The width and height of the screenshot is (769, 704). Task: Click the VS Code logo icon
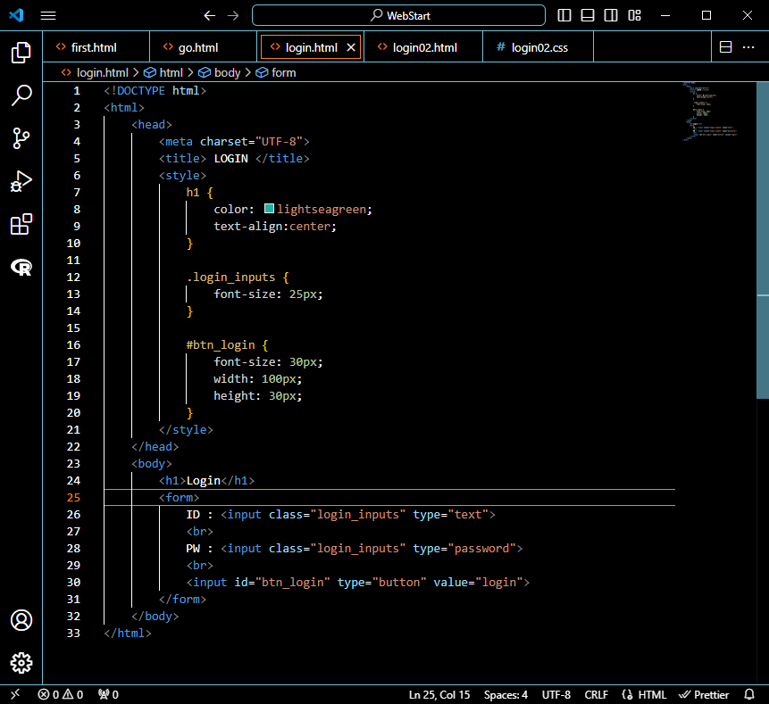pyautogui.click(x=16, y=15)
